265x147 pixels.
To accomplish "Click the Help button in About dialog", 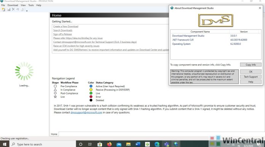I will [251, 82].
